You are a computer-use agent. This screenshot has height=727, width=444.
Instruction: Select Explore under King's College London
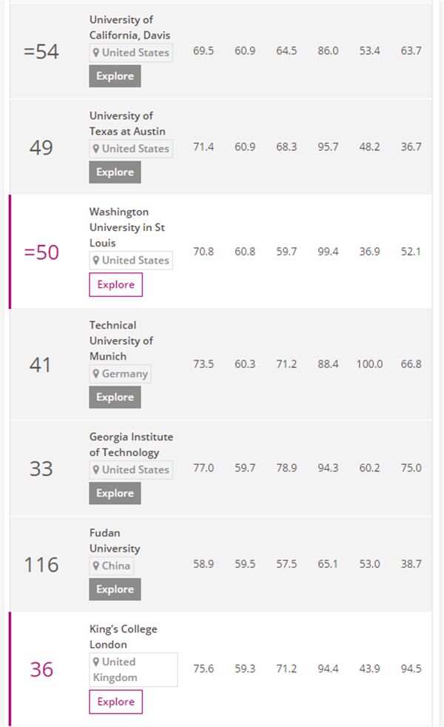point(115,702)
